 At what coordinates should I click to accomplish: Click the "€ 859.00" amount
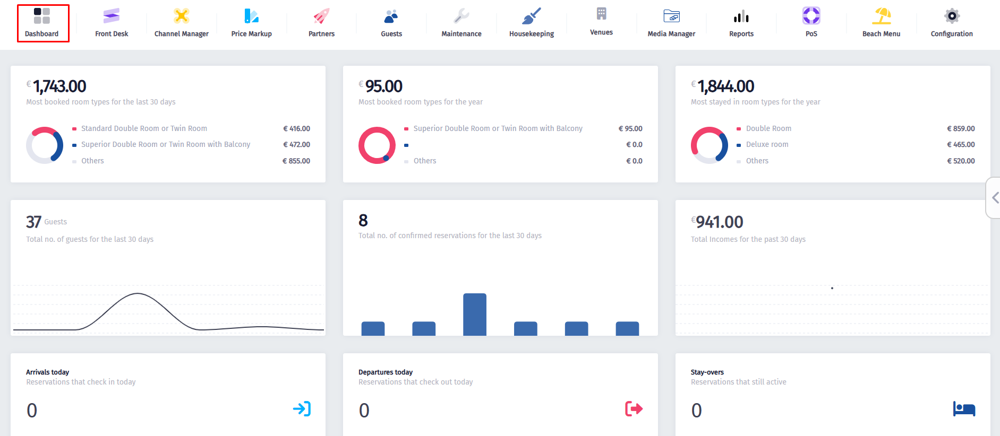tap(961, 128)
